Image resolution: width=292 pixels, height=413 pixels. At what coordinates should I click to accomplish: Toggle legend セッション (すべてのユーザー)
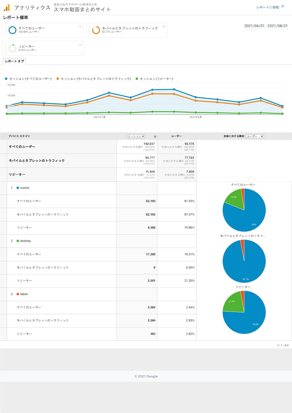pyautogui.click(x=28, y=79)
